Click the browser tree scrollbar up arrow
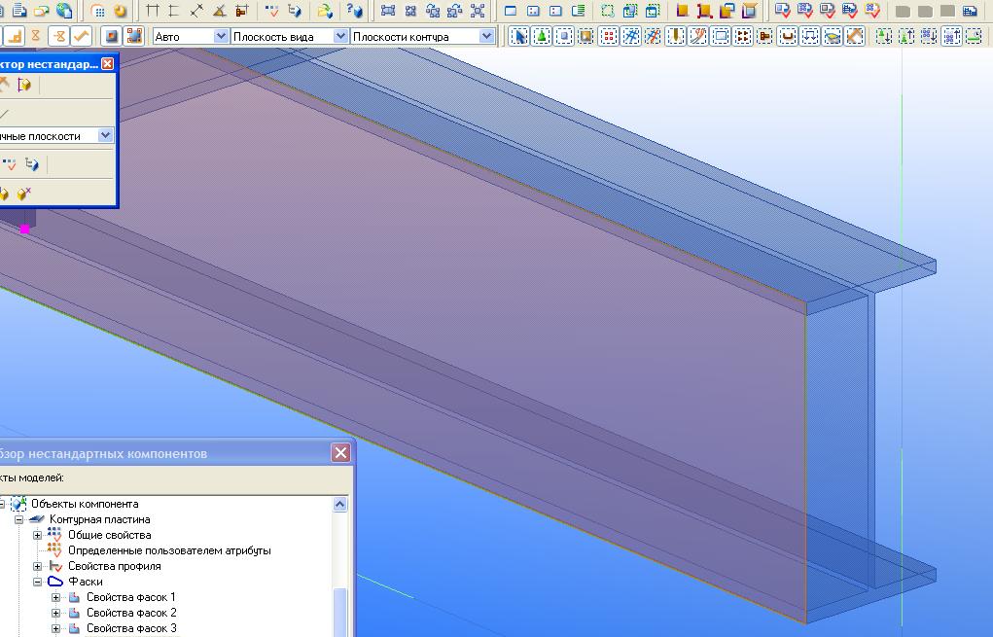This screenshot has height=637, width=993. tap(340, 504)
